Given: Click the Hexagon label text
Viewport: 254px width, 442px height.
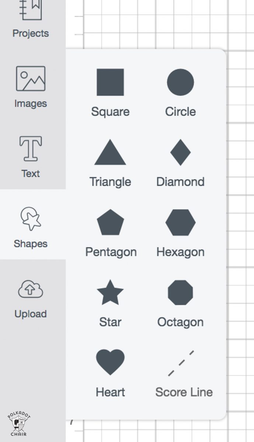Looking at the screenshot, I should (x=180, y=252).
